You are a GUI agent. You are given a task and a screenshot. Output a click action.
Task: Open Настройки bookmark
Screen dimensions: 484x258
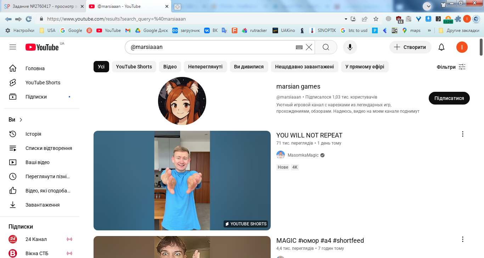tap(20, 30)
